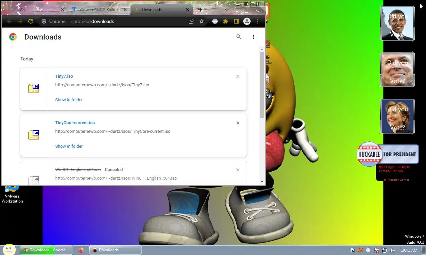Expand the tab search chevron
Viewport: 426px width, 255px height.
[226, 10]
